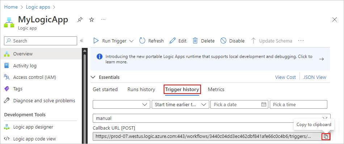
Task: Disable the logic app
Action: click(232, 41)
